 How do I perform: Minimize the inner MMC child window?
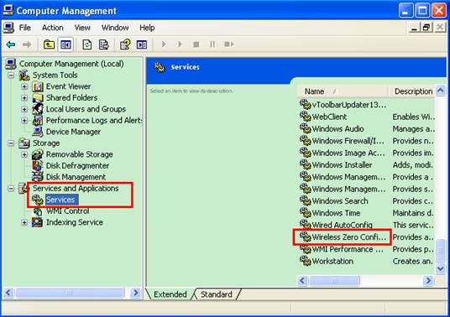(x=414, y=28)
